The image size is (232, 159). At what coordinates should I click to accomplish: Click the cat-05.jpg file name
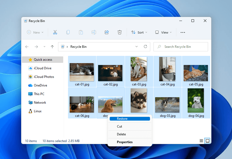coord(196,84)
